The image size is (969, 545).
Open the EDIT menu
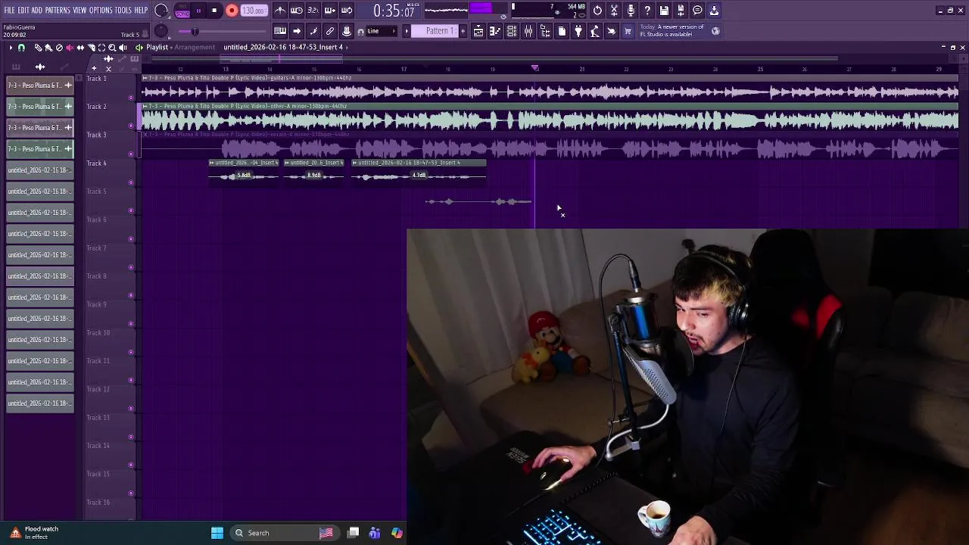(23, 11)
